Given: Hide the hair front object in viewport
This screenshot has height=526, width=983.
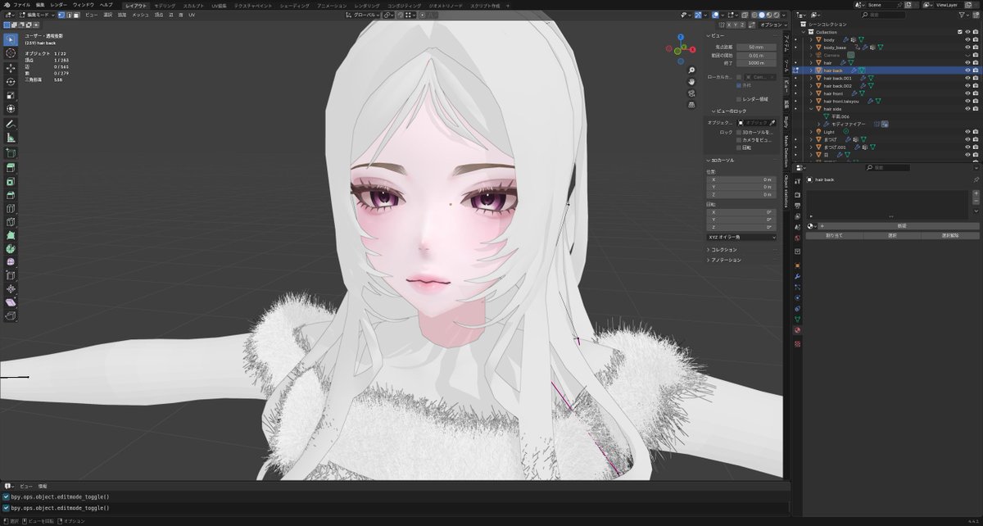Looking at the screenshot, I should tap(967, 93).
